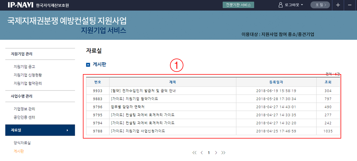This screenshot has width=357, height=161.
Task: Open 양식자료실 from the sidebar
Action: coord(22,143)
